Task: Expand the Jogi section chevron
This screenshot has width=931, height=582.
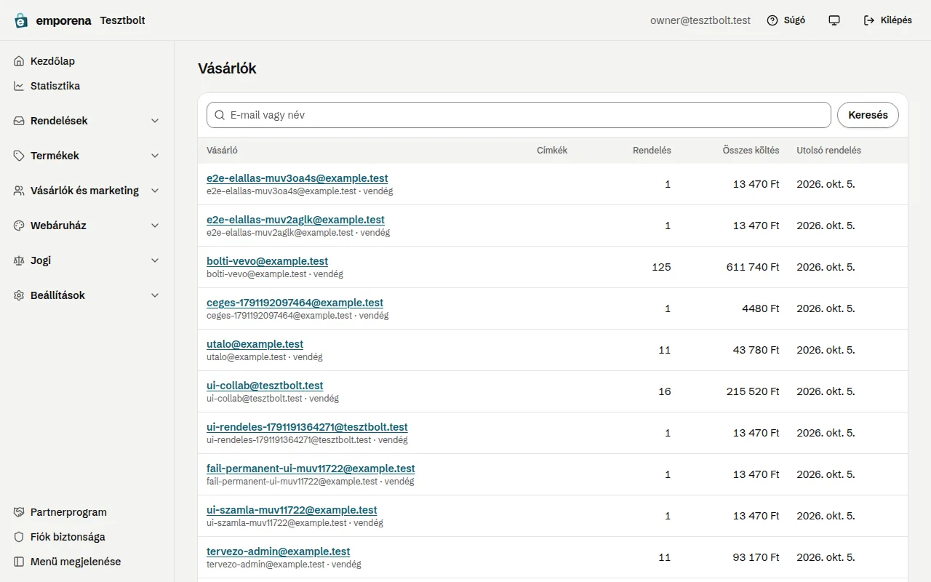Action: [x=155, y=260]
